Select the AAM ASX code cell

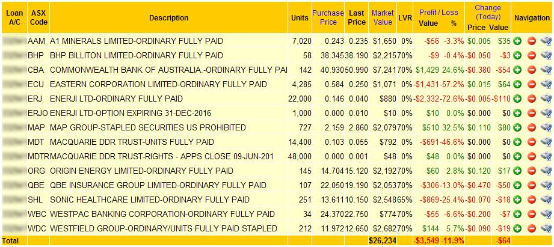(36, 41)
